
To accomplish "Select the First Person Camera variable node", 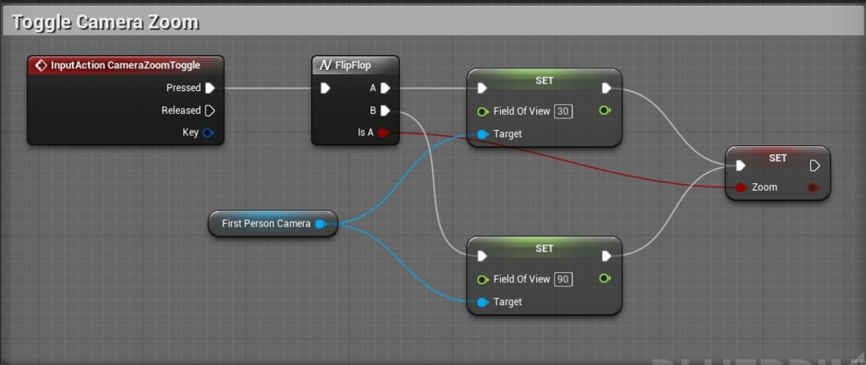I will (x=273, y=224).
